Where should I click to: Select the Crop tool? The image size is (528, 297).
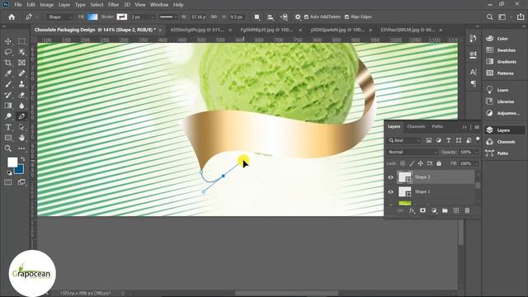(x=8, y=63)
